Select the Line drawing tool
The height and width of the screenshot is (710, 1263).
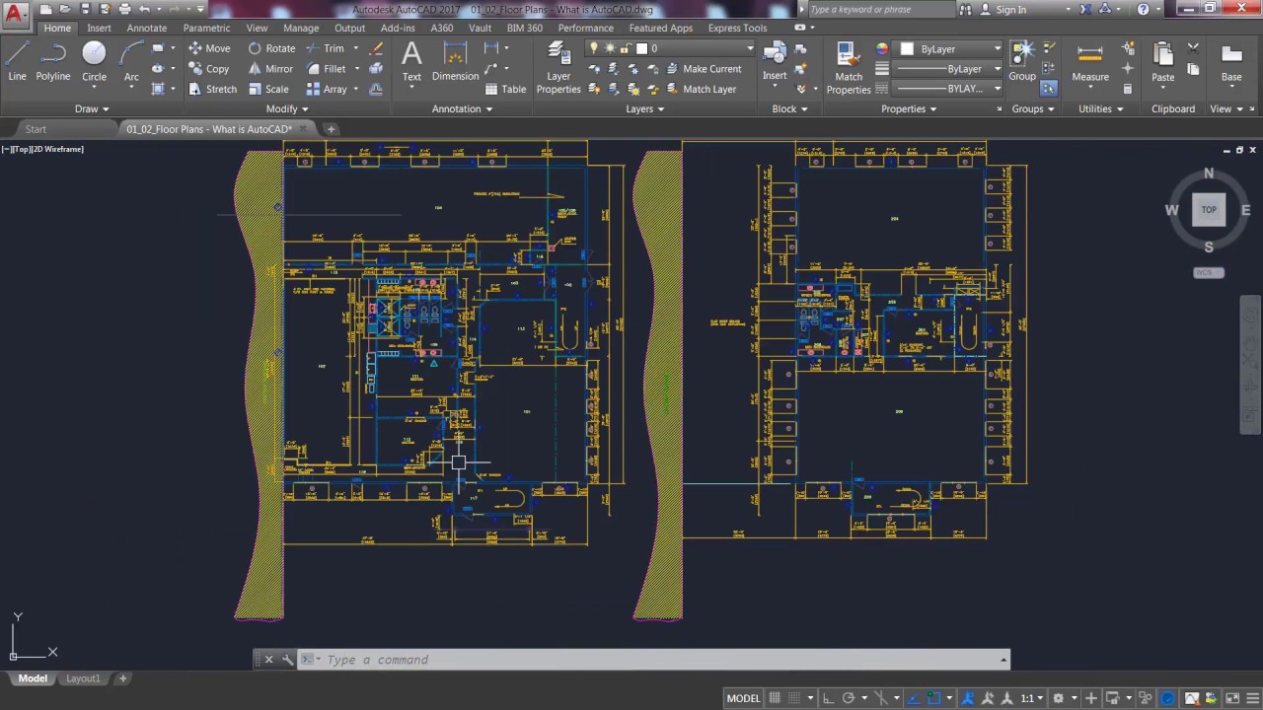click(17, 61)
